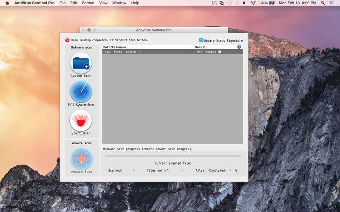Image resolution: width=340 pixels, height=212 pixels.
Task: Open the File menu
Action: 62,3
